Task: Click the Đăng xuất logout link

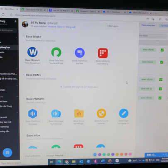Action: point(71,27)
